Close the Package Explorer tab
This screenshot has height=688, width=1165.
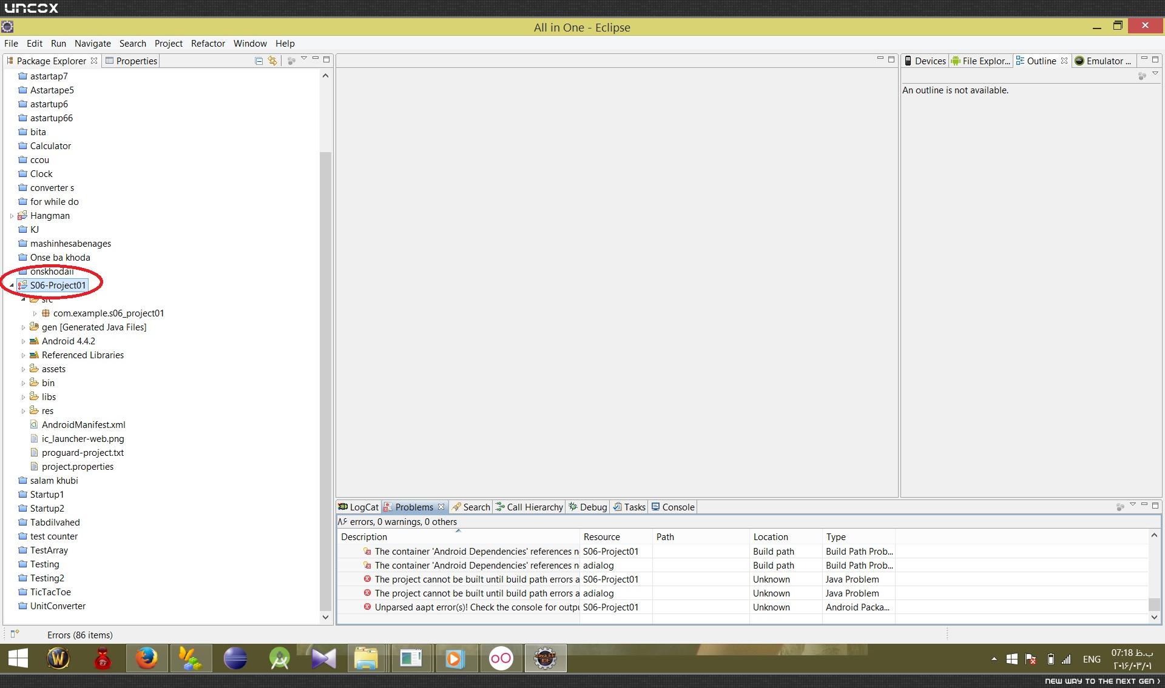click(x=94, y=61)
